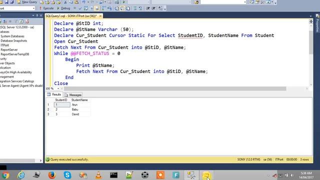Close the SQLQuery1.sql tab

(x=100, y=16)
